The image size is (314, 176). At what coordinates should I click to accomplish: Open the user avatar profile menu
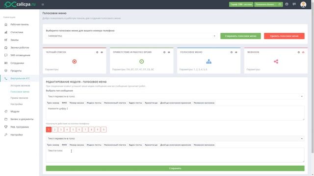(303, 4)
